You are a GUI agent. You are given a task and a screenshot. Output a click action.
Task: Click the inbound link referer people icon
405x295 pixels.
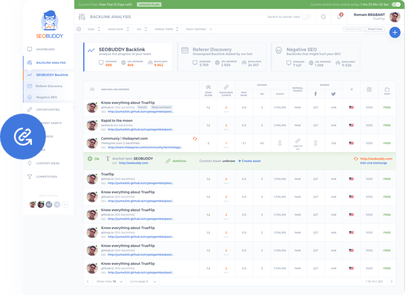coord(92,90)
